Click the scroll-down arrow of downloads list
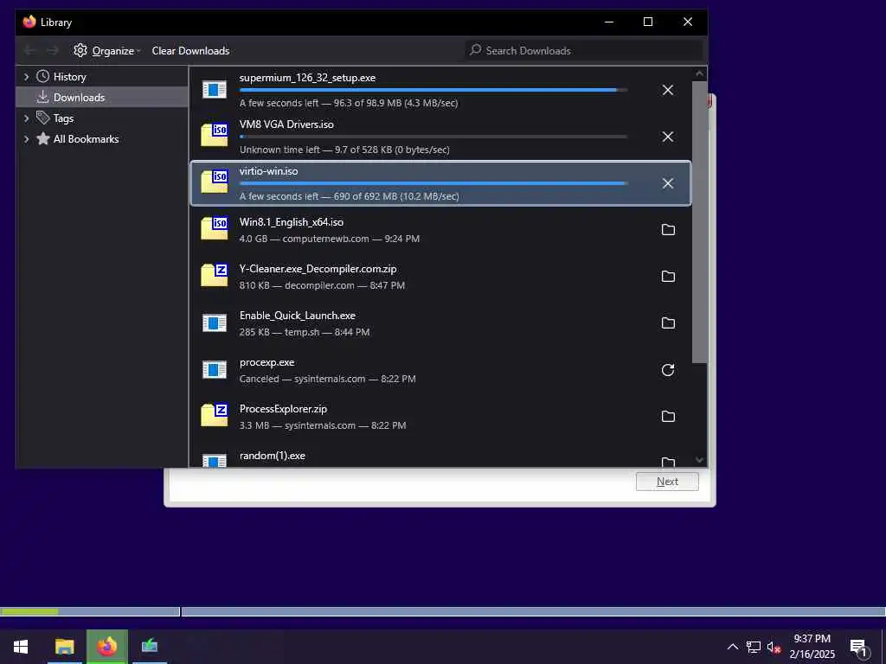Viewport: 886px width, 664px height. tap(699, 460)
